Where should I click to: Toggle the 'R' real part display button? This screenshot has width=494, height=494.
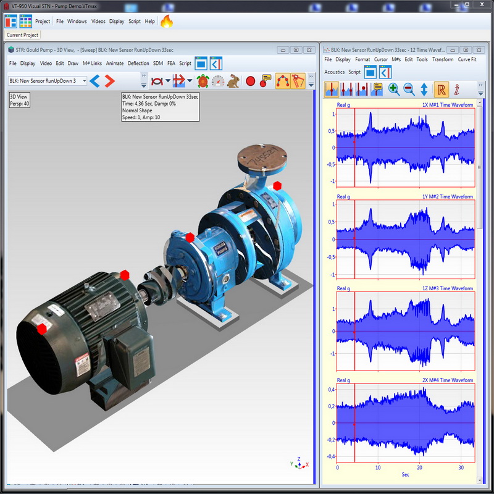441,89
